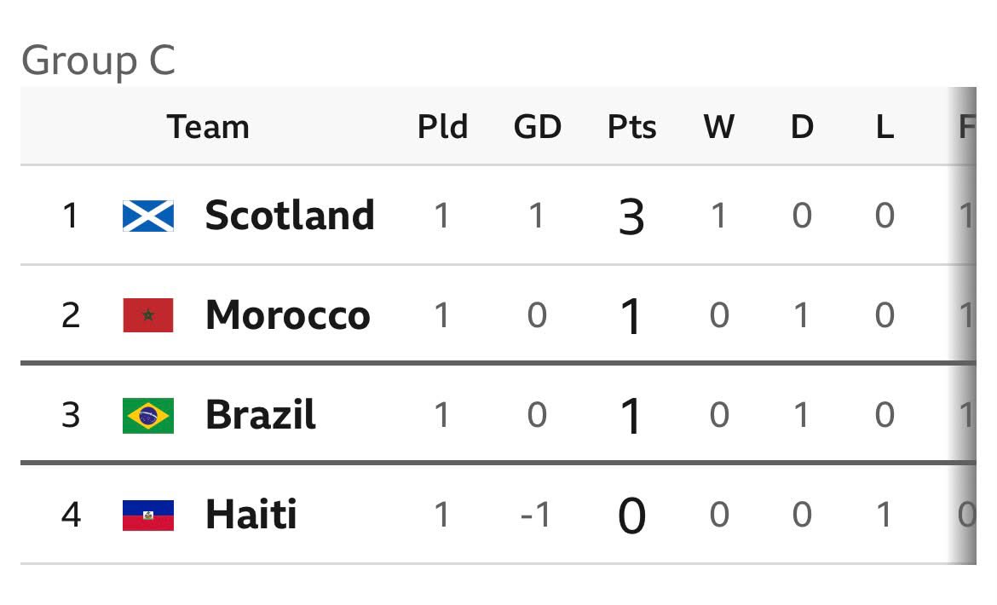Click the Haiti flag icon
Image resolution: width=997 pixels, height=605 pixels.
(148, 516)
